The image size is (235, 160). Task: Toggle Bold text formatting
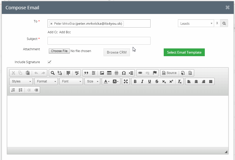tap(135, 81)
